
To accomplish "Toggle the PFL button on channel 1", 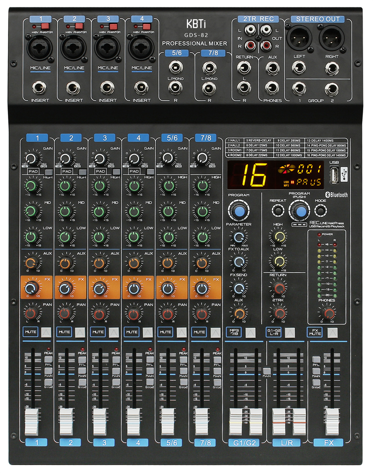I will (x=48, y=359).
